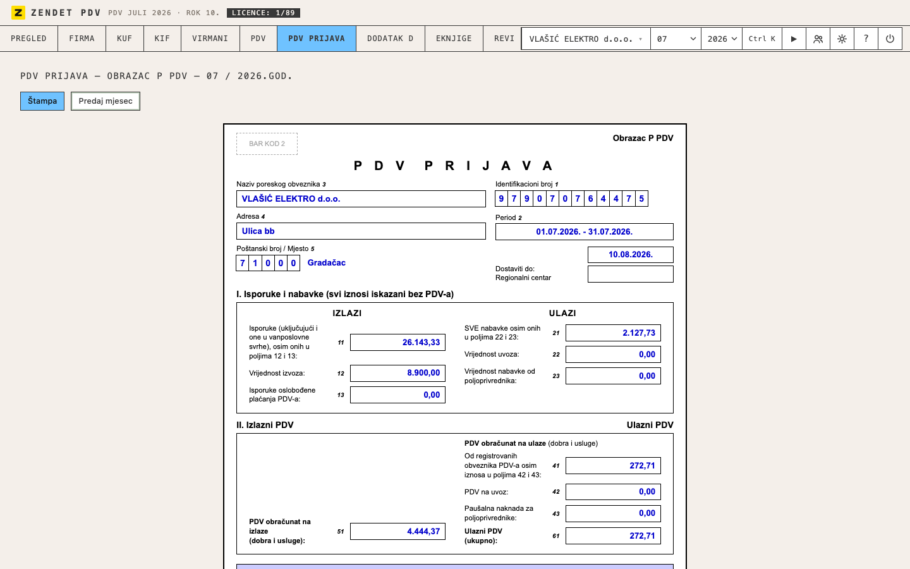Click field 22 import value 0,00
Screen dimensions: 910x569
tap(613, 354)
